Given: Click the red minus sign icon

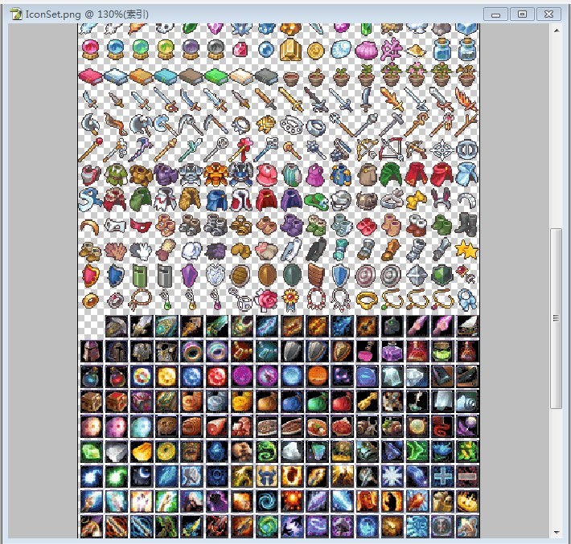Looking at the screenshot, I should click(x=467, y=477).
